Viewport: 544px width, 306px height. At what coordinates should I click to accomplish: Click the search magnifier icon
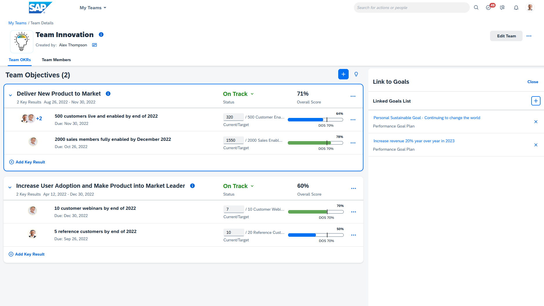coord(476,8)
